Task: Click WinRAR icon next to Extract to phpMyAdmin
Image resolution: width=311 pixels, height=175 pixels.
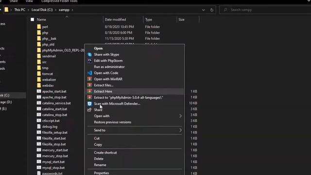Action: pyautogui.click(x=89, y=97)
